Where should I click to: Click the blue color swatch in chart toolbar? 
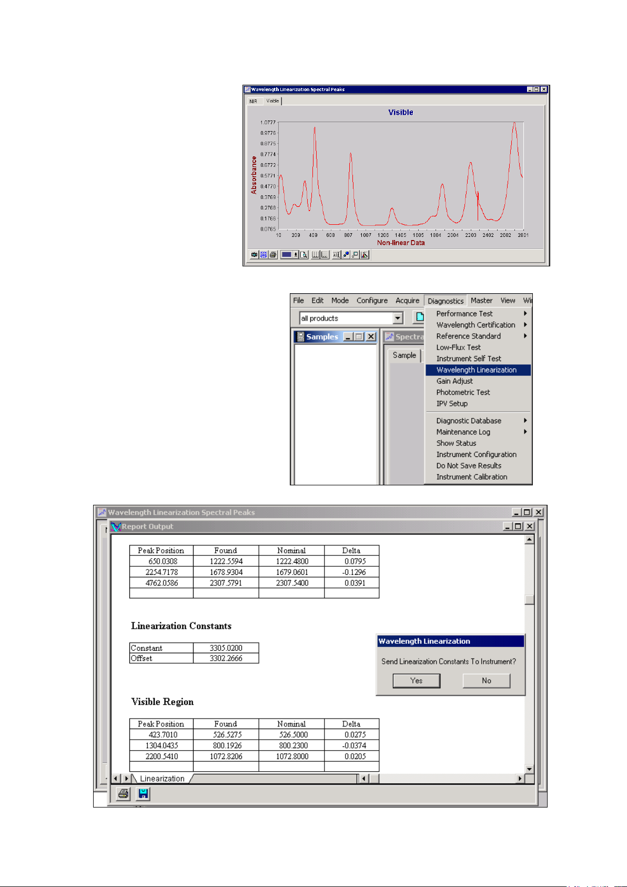pos(287,255)
